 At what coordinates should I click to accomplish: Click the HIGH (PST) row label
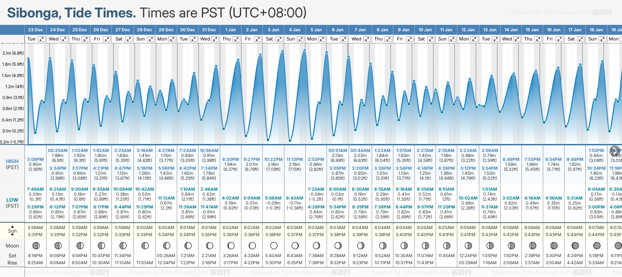pyautogui.click(x=12, y=164)
